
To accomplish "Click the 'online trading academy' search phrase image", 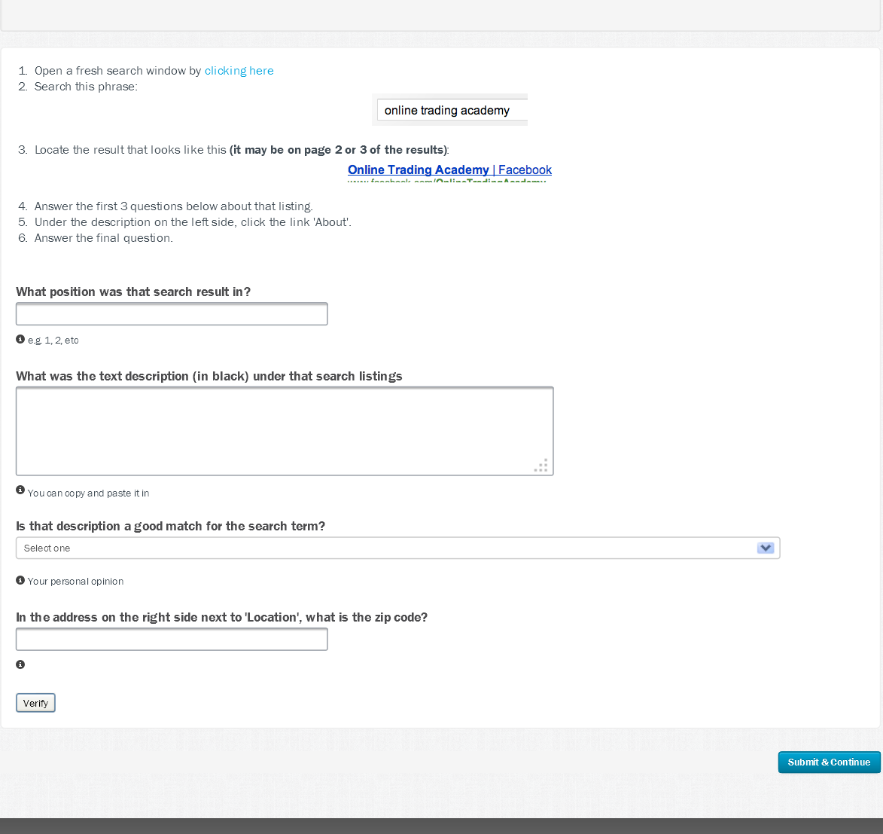I will coord(449,110).
